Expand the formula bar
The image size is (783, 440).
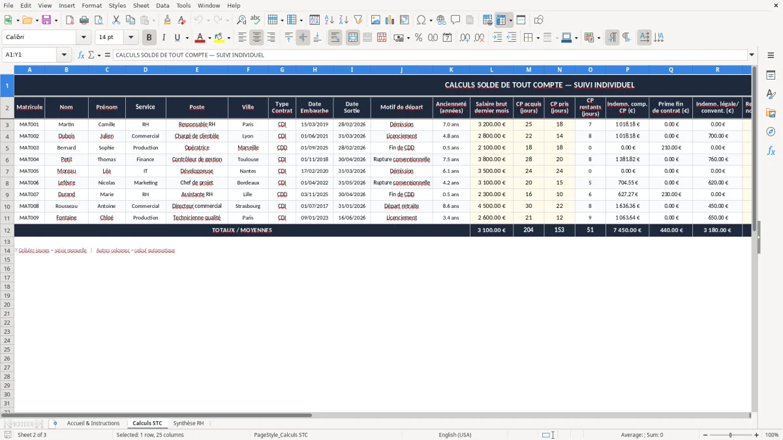(752, 55)
